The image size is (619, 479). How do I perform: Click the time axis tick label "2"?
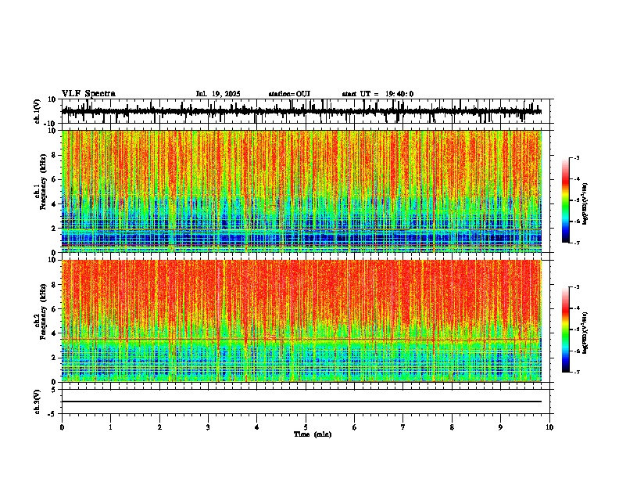pyautogui.click(x=159, y=427)
